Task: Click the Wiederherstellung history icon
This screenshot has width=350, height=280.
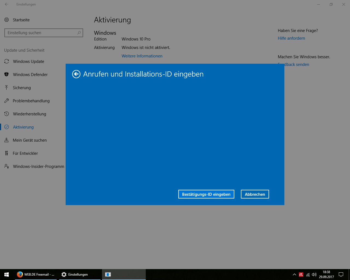Action: click(x=7, y=114)
